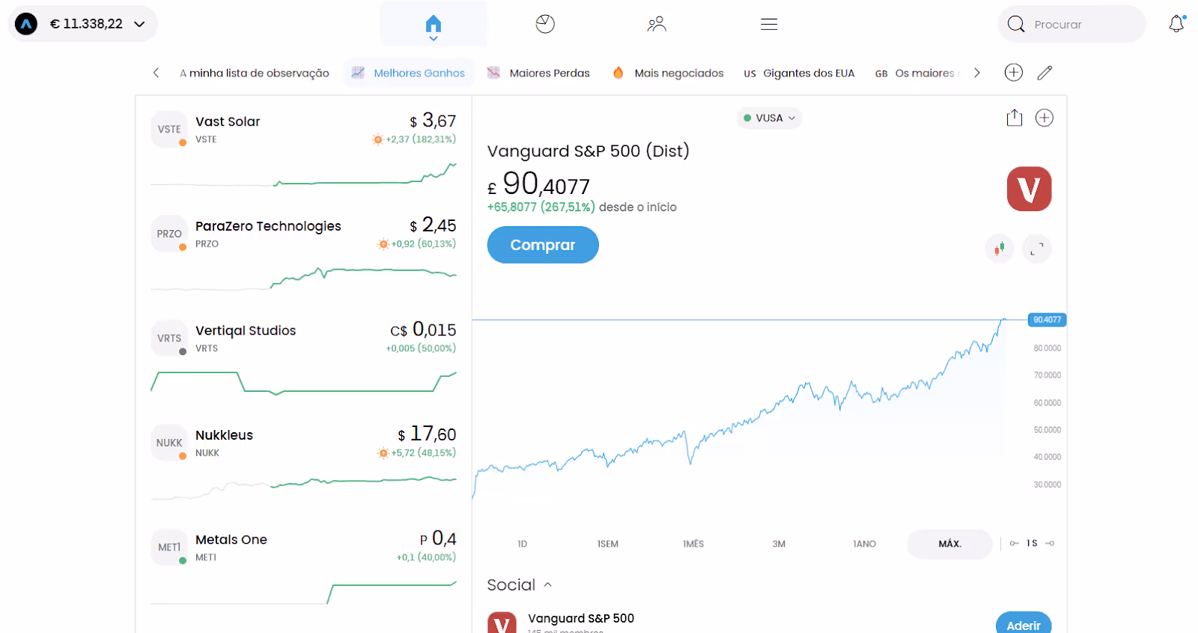This screenshot has width=1198, height=633.
Task: Open notifications bell
Action: pyautogui.click(x=1177, y=24)
